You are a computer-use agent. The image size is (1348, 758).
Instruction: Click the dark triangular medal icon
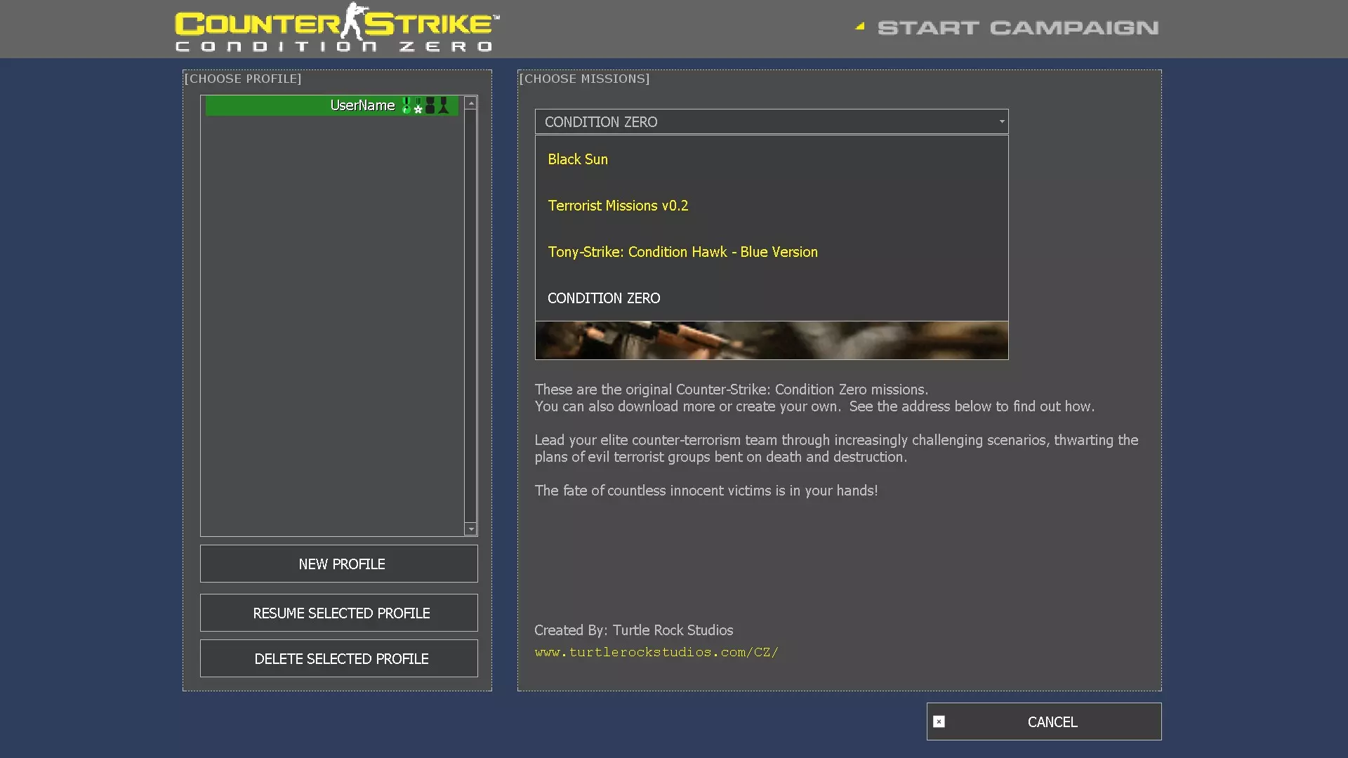tap(444, 106)
